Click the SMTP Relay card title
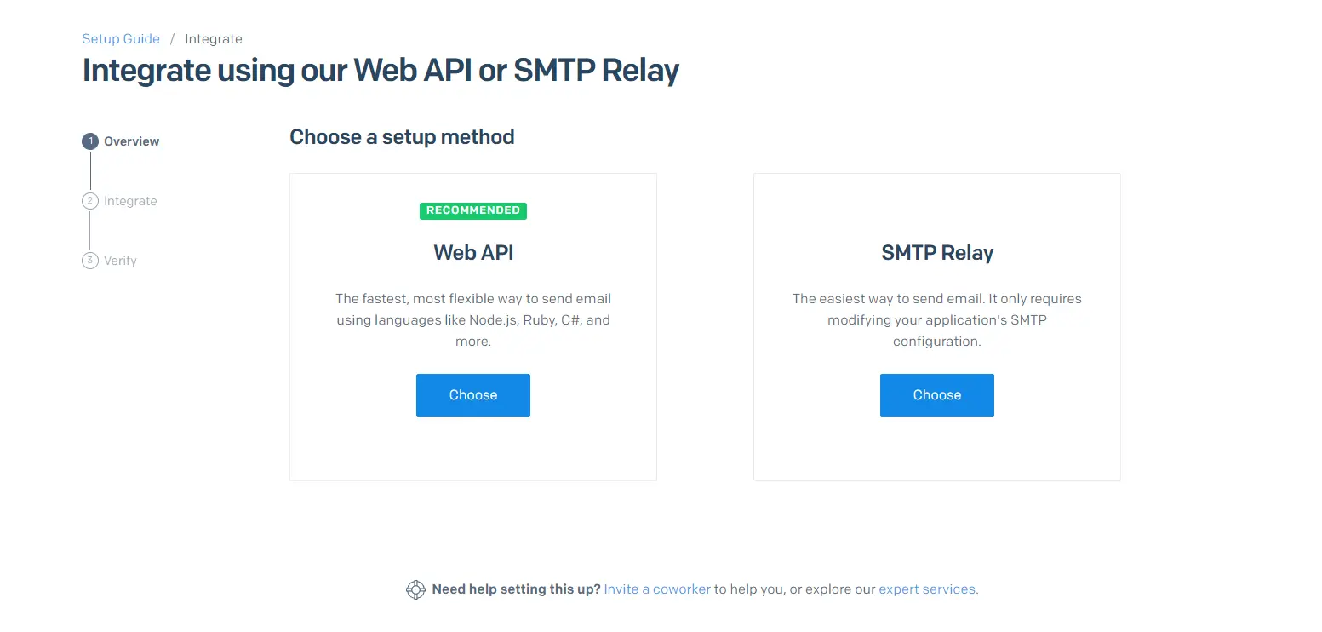Image resolution: width=1322 pixels, height=632 pixels. [x=936, y=252]
